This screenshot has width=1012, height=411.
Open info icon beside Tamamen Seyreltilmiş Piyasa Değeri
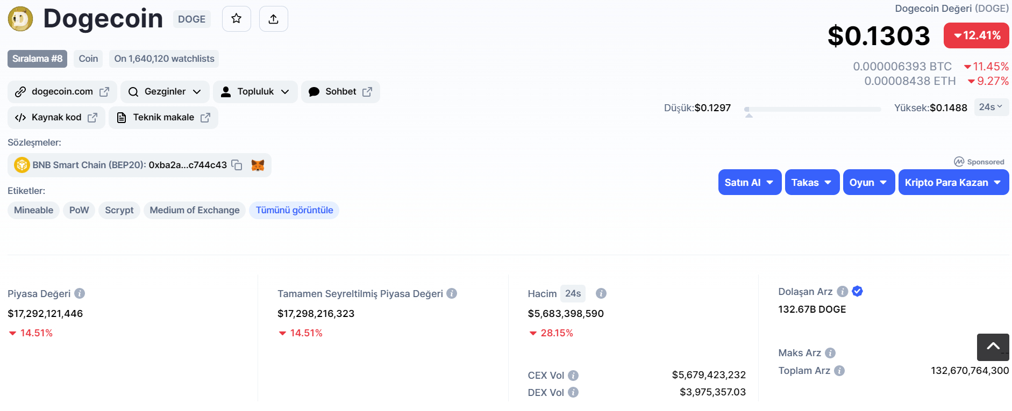(x=452, y=293)
